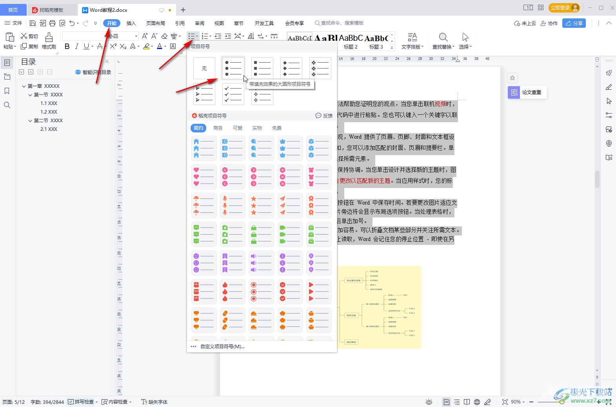Select the Format Painter (格式刷) tool
Image resolution: width=616 pixels, height=407 pixels.
pos(49,41)
